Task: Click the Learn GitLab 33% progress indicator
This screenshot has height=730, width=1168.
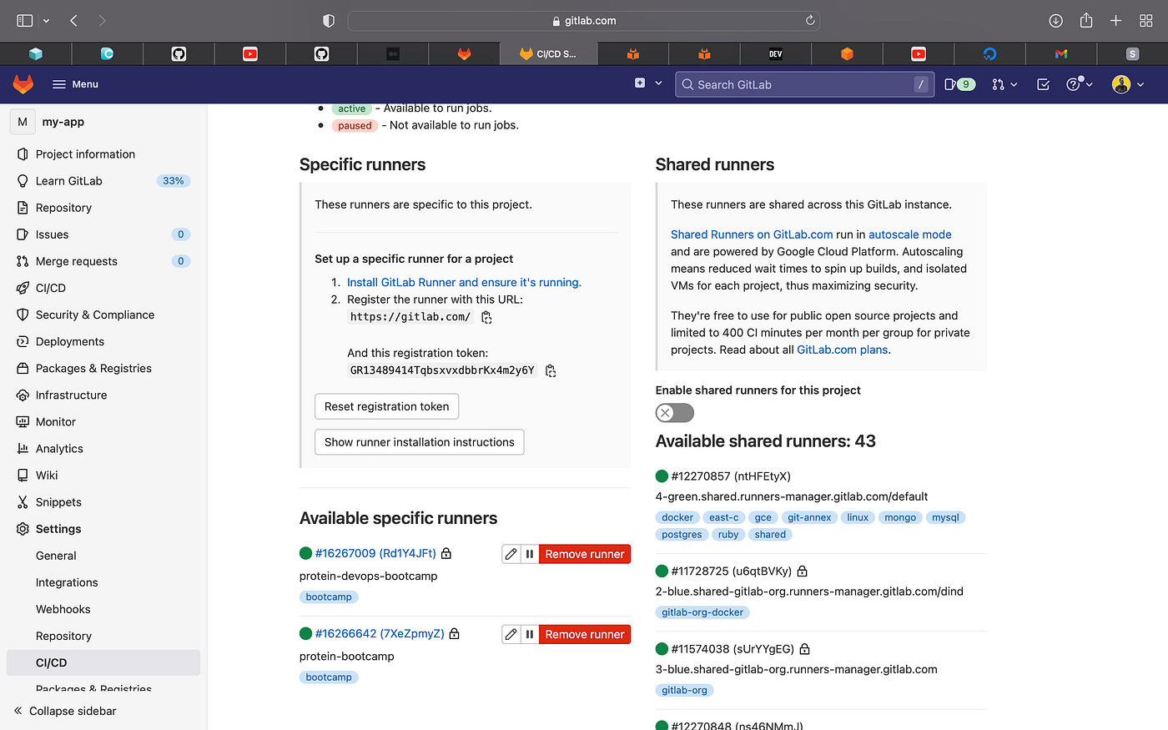Action: click(173, 180)
